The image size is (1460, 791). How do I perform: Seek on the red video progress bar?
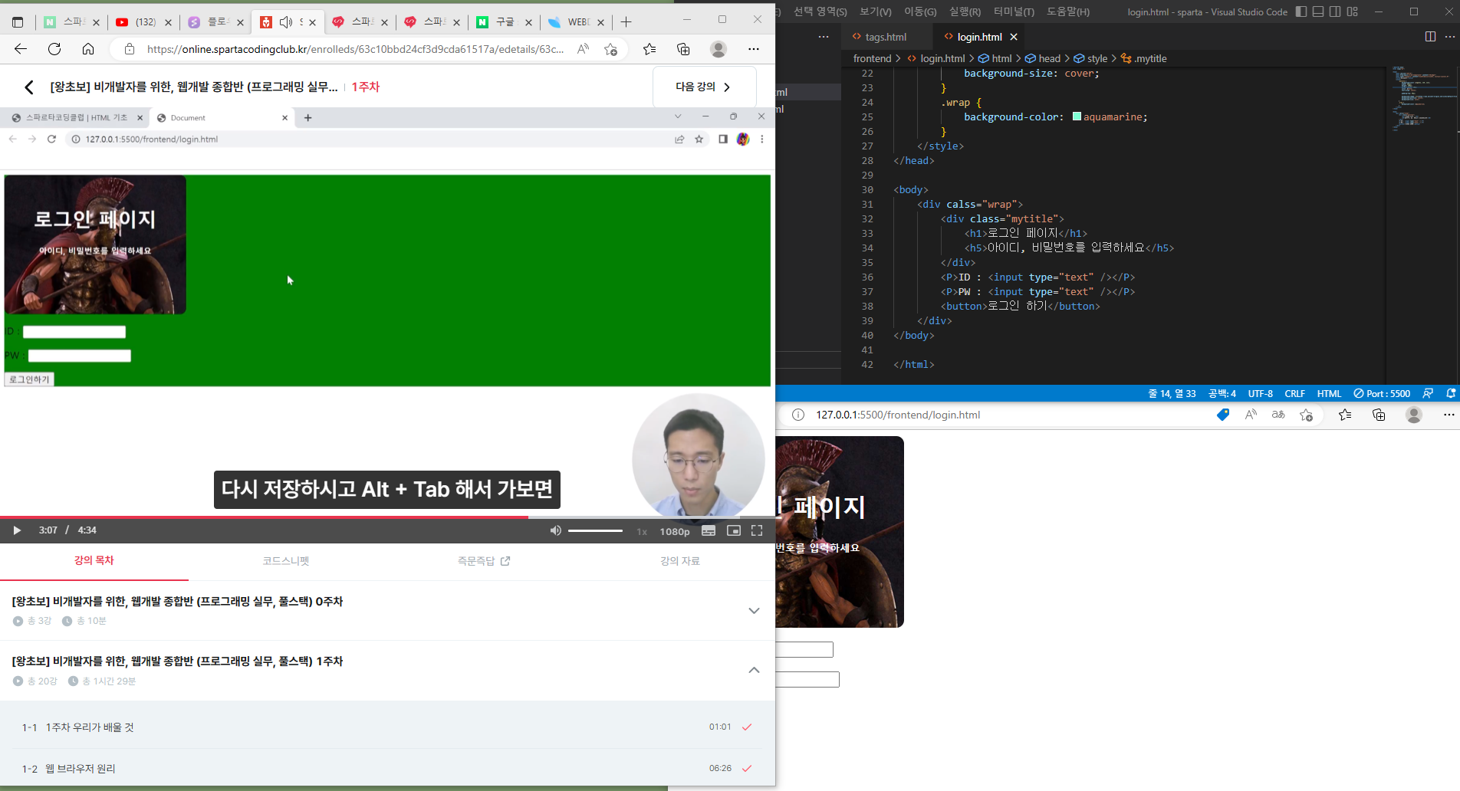tap(387, 517)
